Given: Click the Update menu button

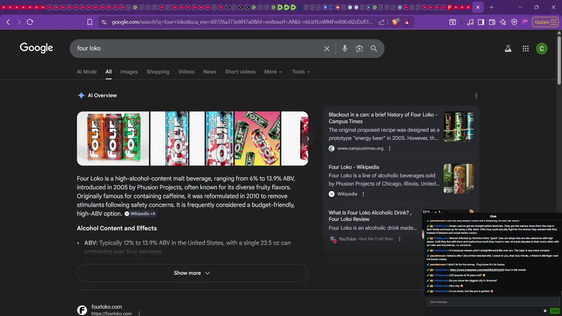Looking at the screenshot, I should coord(545,22).
